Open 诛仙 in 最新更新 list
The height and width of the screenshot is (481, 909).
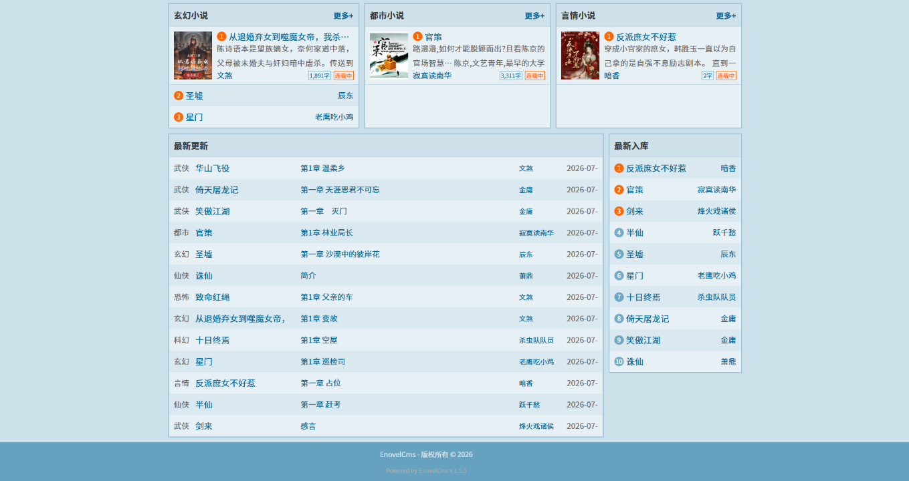pos(204,275)
